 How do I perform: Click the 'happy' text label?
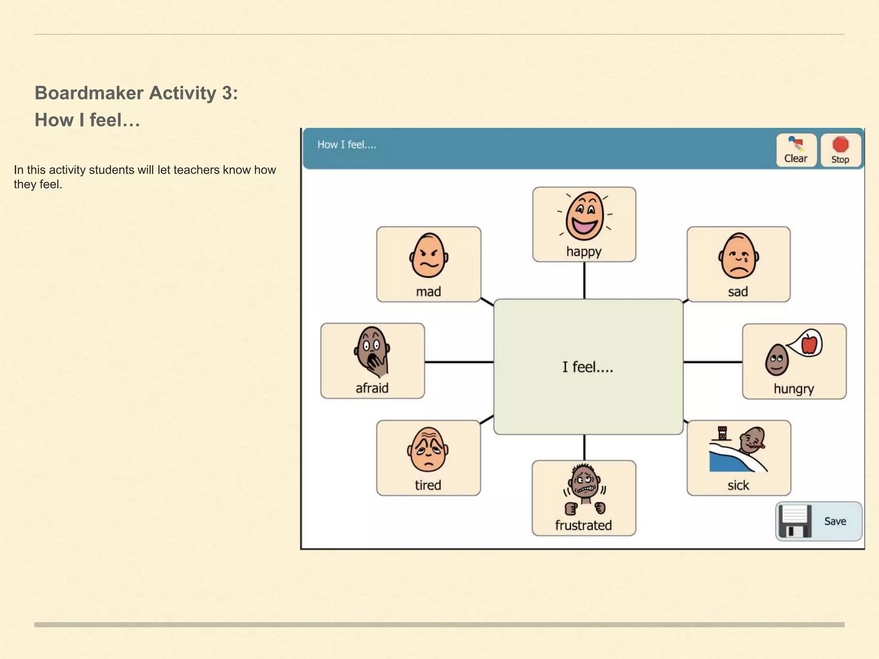[584, 251]
